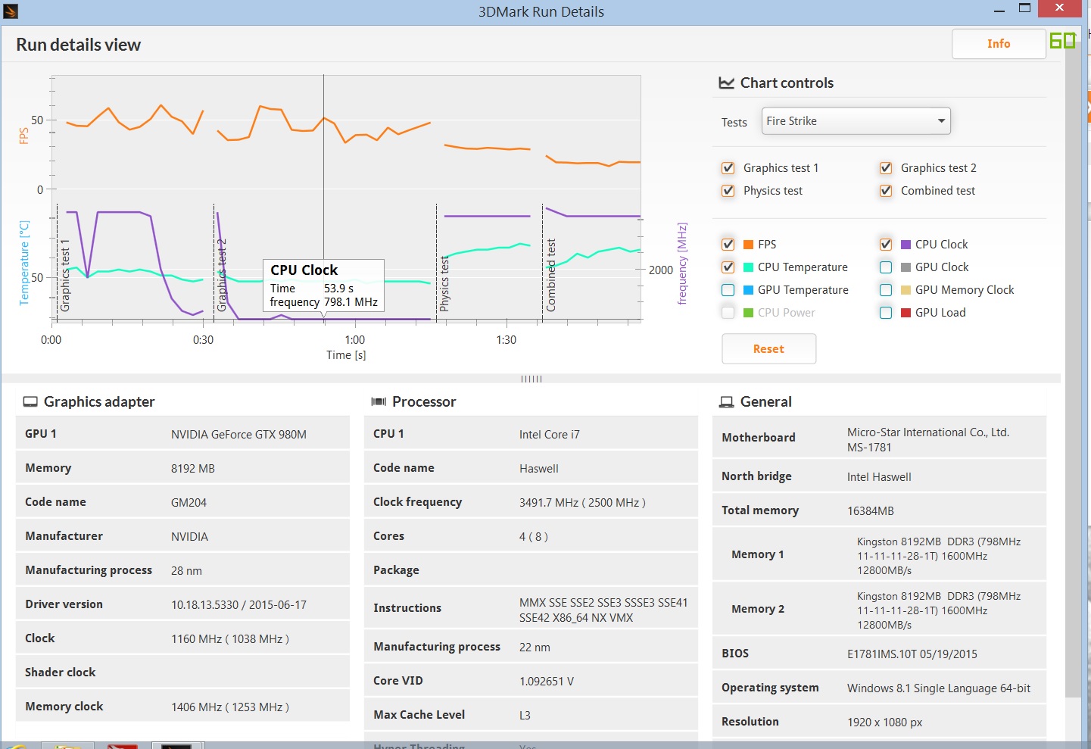Image resolution: width=1091 pixels, height=749 pixels.
Task: Click the '1160 MHz ( 1038 MHz )' clock value
Action: click(x=230, y=639)
